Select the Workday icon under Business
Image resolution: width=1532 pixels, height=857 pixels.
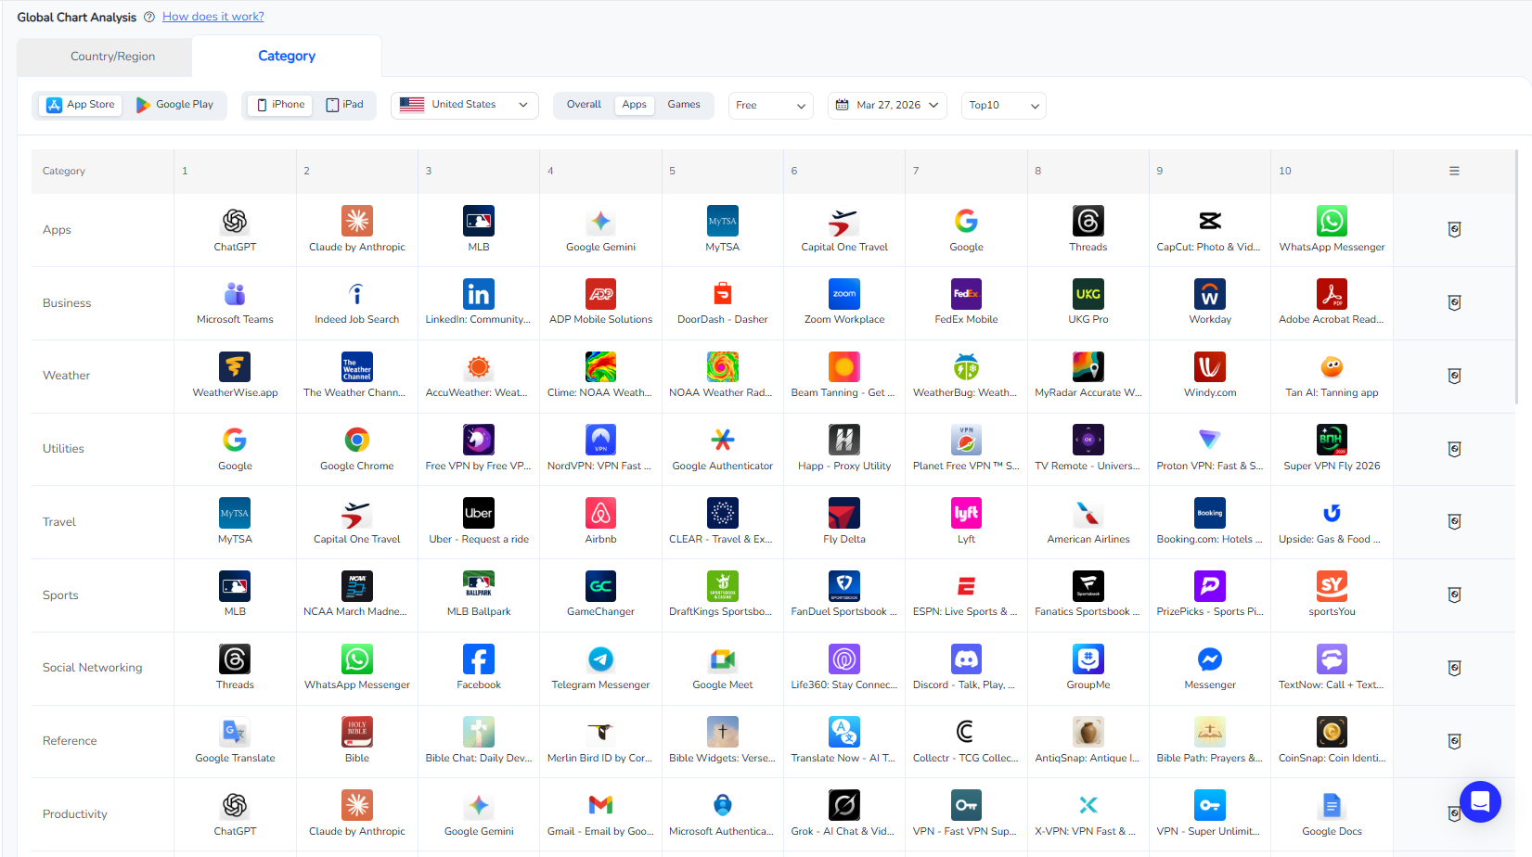1209,294
